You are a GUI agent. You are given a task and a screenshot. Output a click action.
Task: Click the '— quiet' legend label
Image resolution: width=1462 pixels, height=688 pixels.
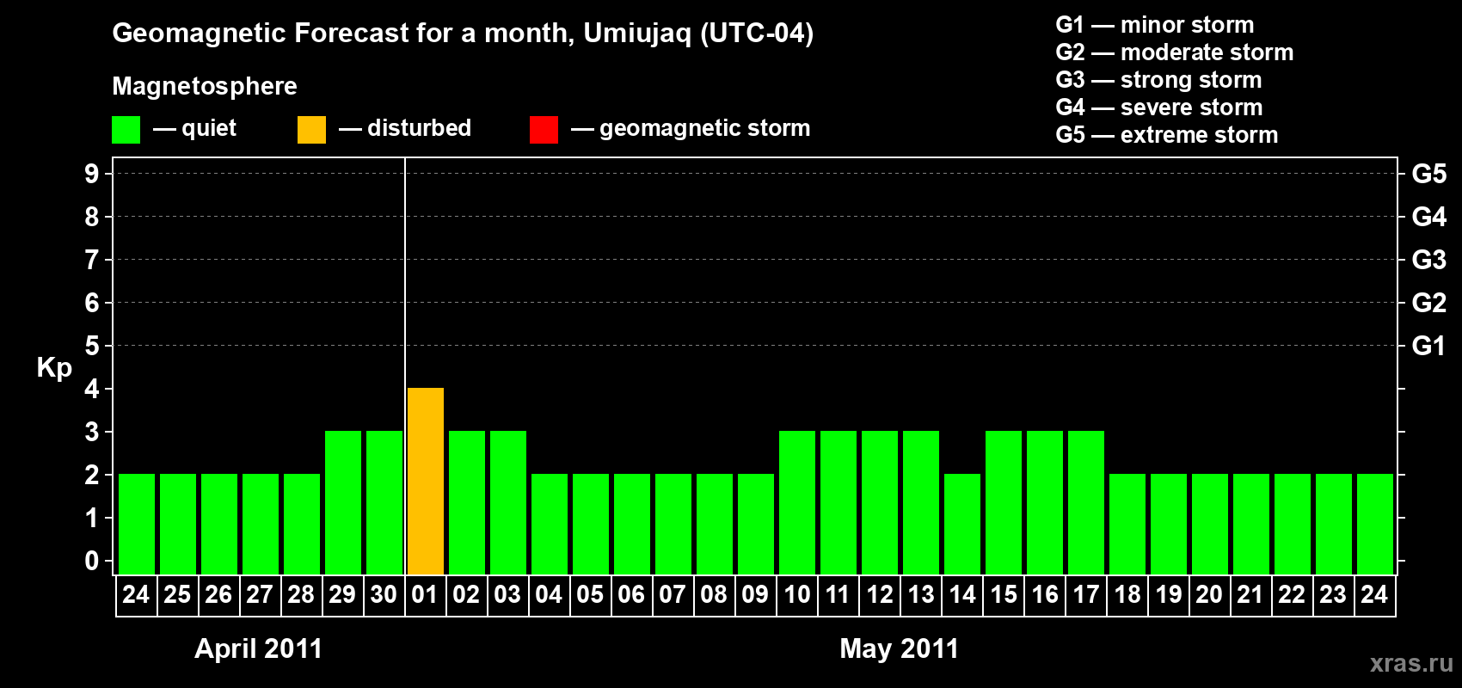coord(194,129)
